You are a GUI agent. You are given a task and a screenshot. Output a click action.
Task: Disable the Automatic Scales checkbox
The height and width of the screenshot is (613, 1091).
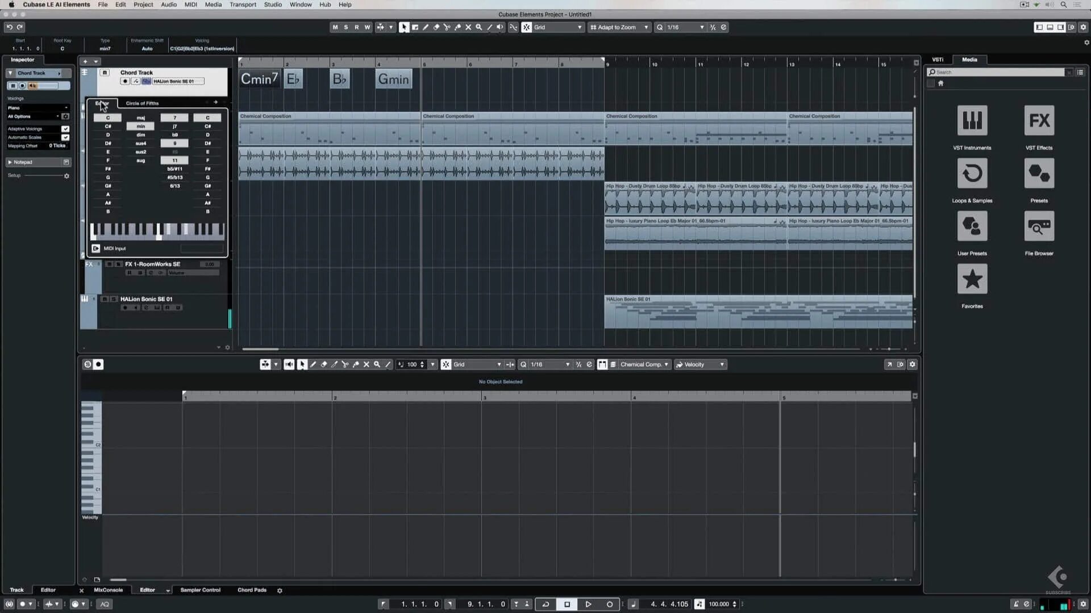click(65, 137)
